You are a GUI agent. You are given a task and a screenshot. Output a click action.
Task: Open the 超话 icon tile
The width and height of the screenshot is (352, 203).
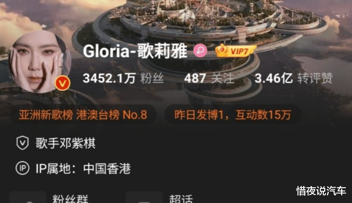[144, 197]
